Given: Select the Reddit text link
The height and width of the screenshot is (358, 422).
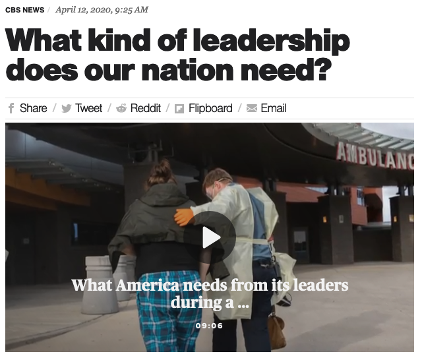Looking at the screenshot, I should coord(146,108).
